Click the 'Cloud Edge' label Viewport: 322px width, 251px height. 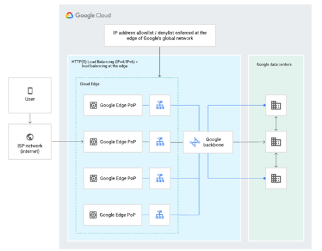(x=90, y=84)
